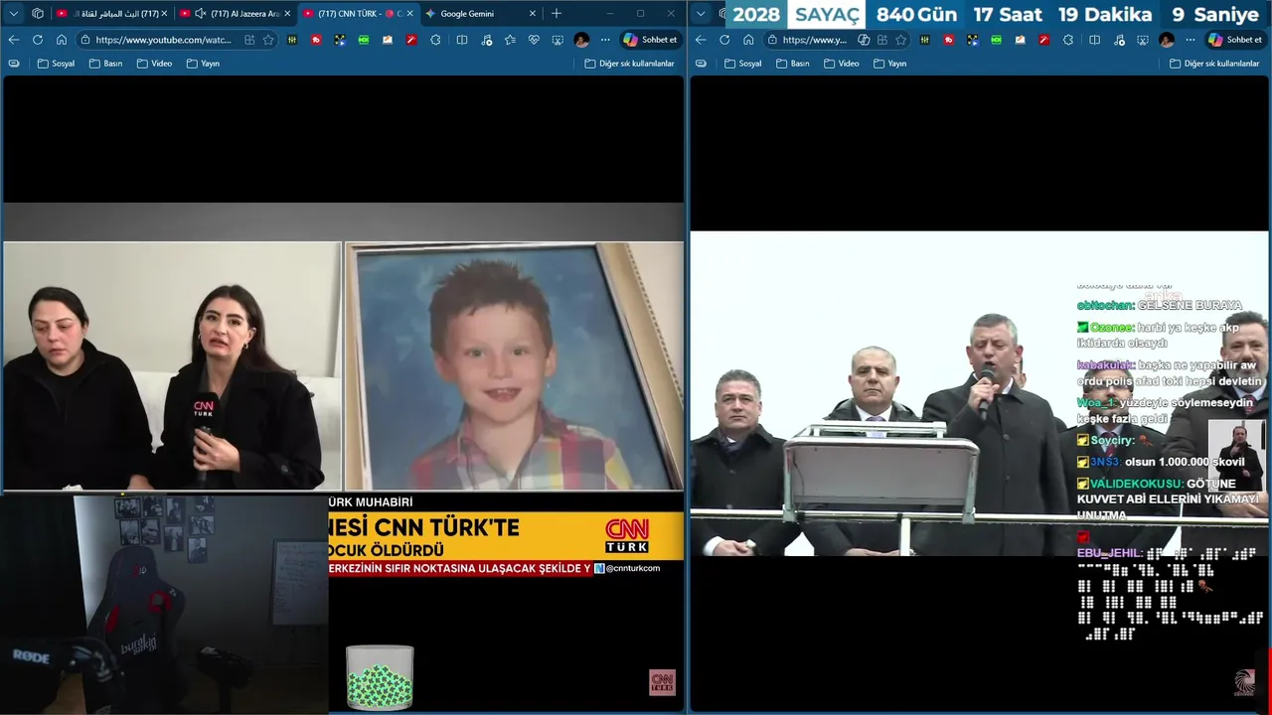Screen dimensions: 1272x715
Task: Click the green HDX extension icon in left window
Action: 364,40
